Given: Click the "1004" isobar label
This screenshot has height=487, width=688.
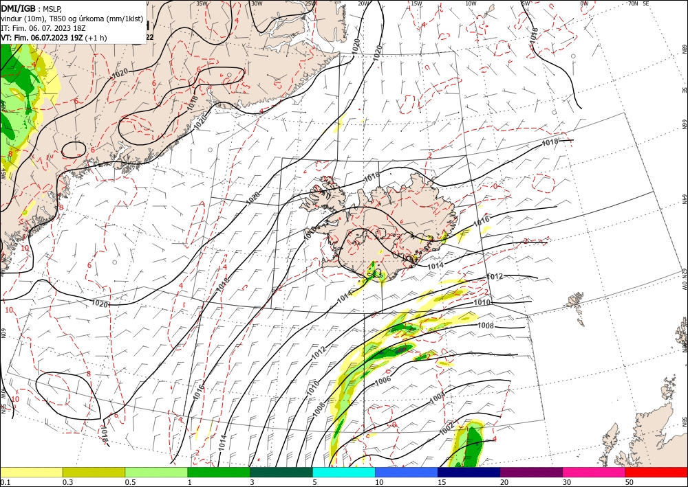Looking at the screenshot, I should (x=437, y=396).
